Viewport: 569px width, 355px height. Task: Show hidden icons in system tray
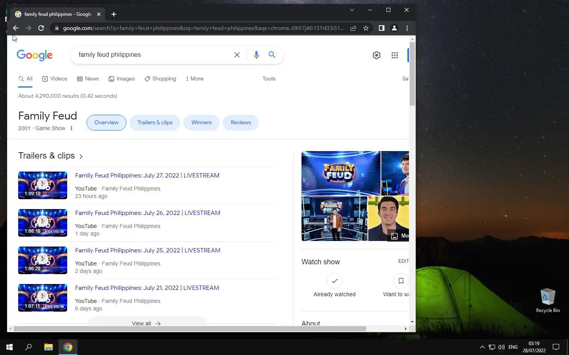tap(482, 347)
